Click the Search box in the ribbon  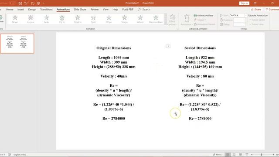[x=144, y=10]
